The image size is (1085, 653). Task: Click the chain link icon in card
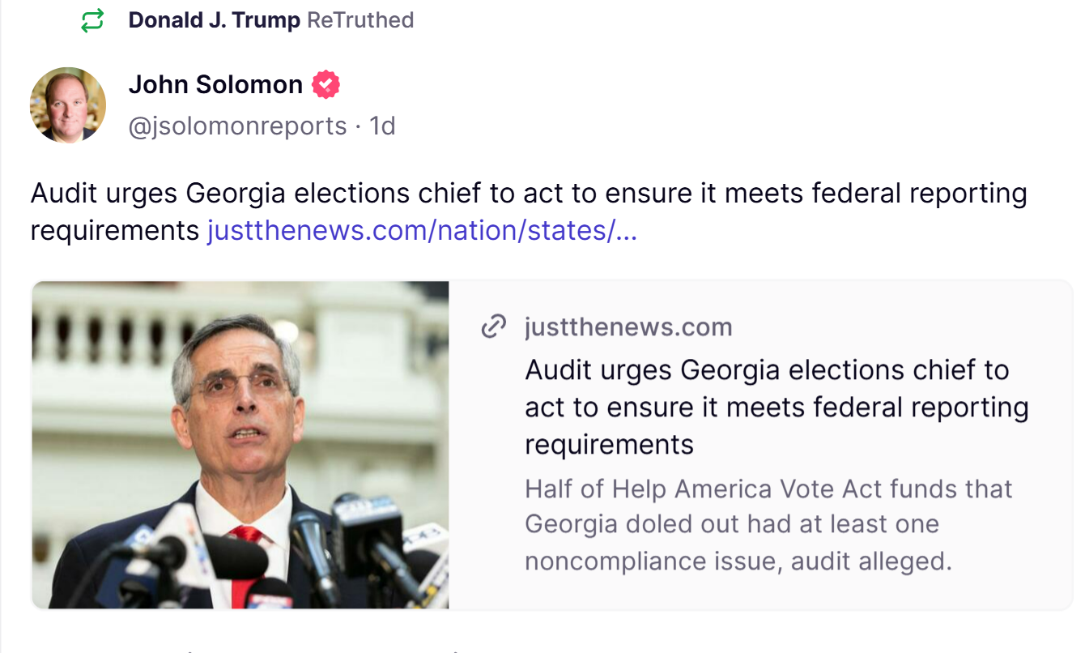pyautogui.click(x=493, y=326)
